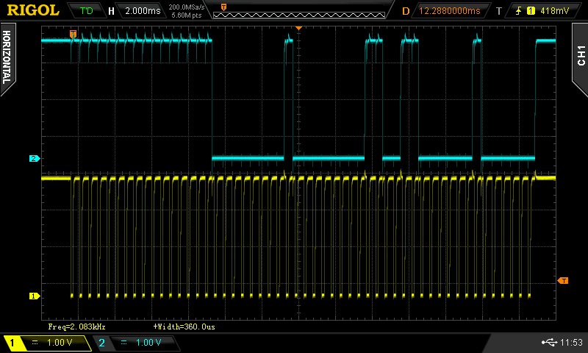Viewport: 588px width, 353px height.
Task: Click the orange trigger marker in memory overview
Action: (224, 7)
